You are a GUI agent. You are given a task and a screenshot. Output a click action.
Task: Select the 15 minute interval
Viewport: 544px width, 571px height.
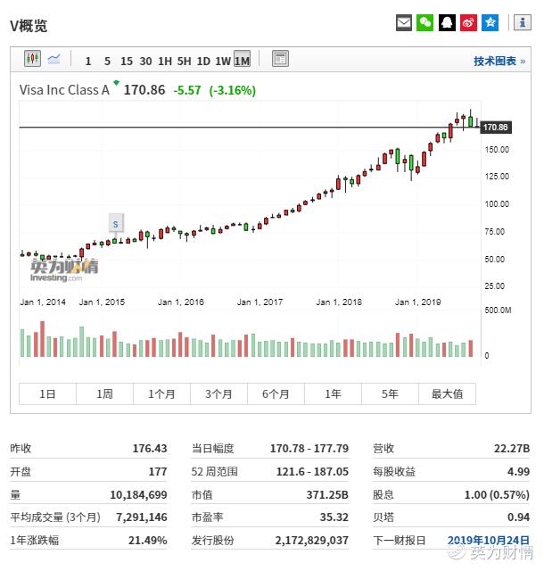(127, 61)
